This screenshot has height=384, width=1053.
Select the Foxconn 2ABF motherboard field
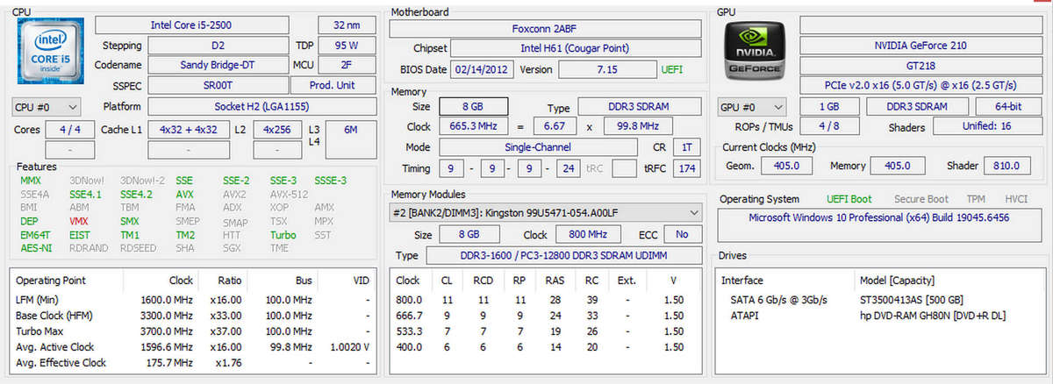pyautogui.click(x=546, y=28)
